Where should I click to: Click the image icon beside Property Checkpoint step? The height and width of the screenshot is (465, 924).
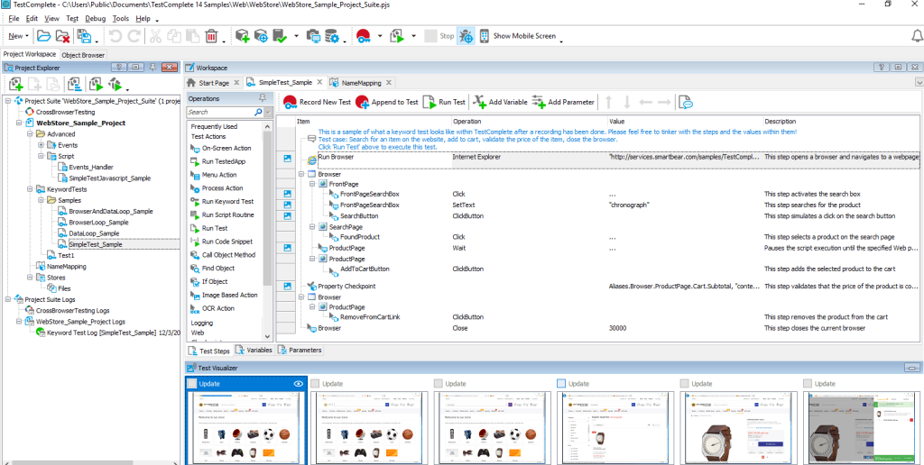(288, 286)
